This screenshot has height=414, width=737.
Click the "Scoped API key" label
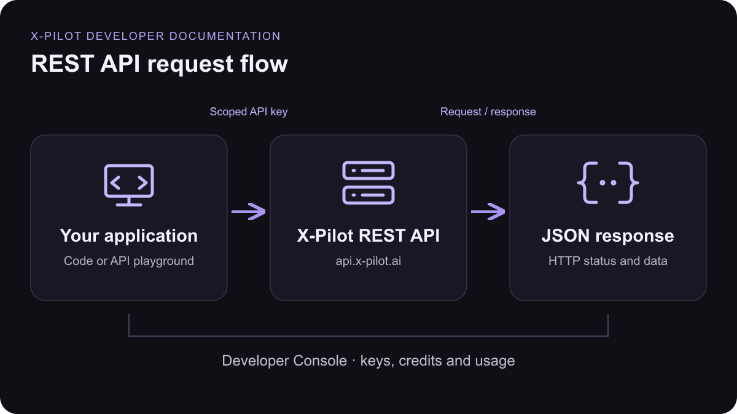pos(249,112)
